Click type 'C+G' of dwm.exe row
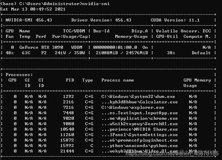 (89, 97)
